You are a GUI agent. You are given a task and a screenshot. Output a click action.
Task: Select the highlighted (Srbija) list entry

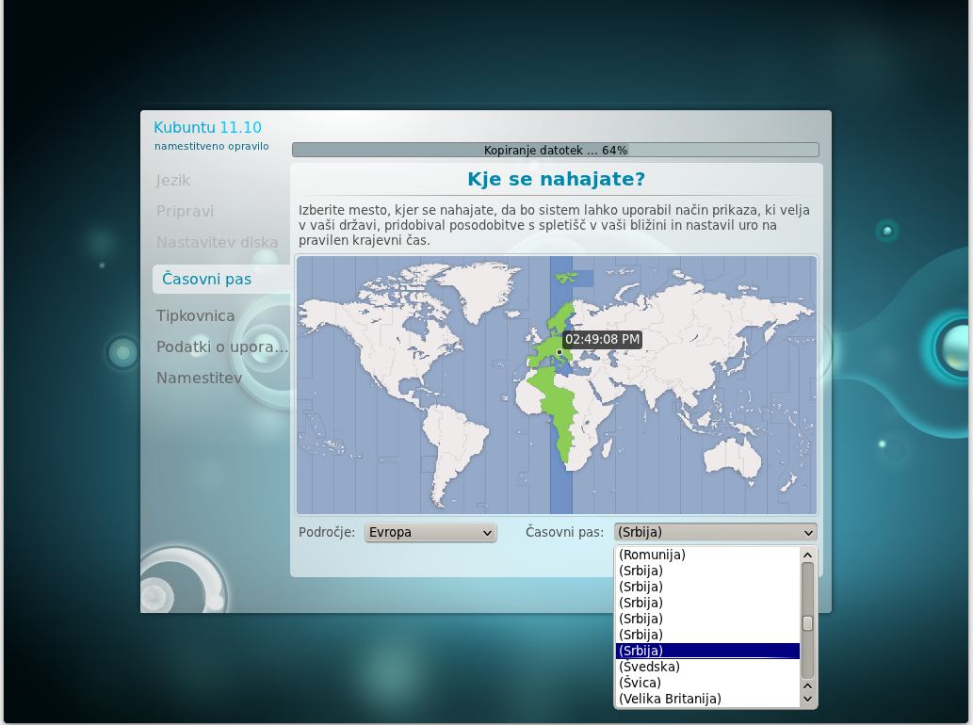coord(706,651)
